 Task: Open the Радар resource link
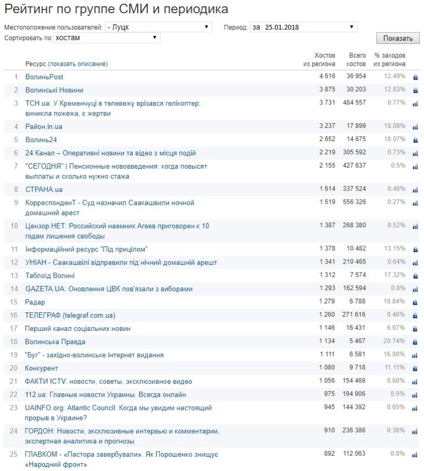[x=35, y=302]
